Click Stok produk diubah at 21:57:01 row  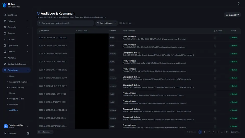(131, 77)
